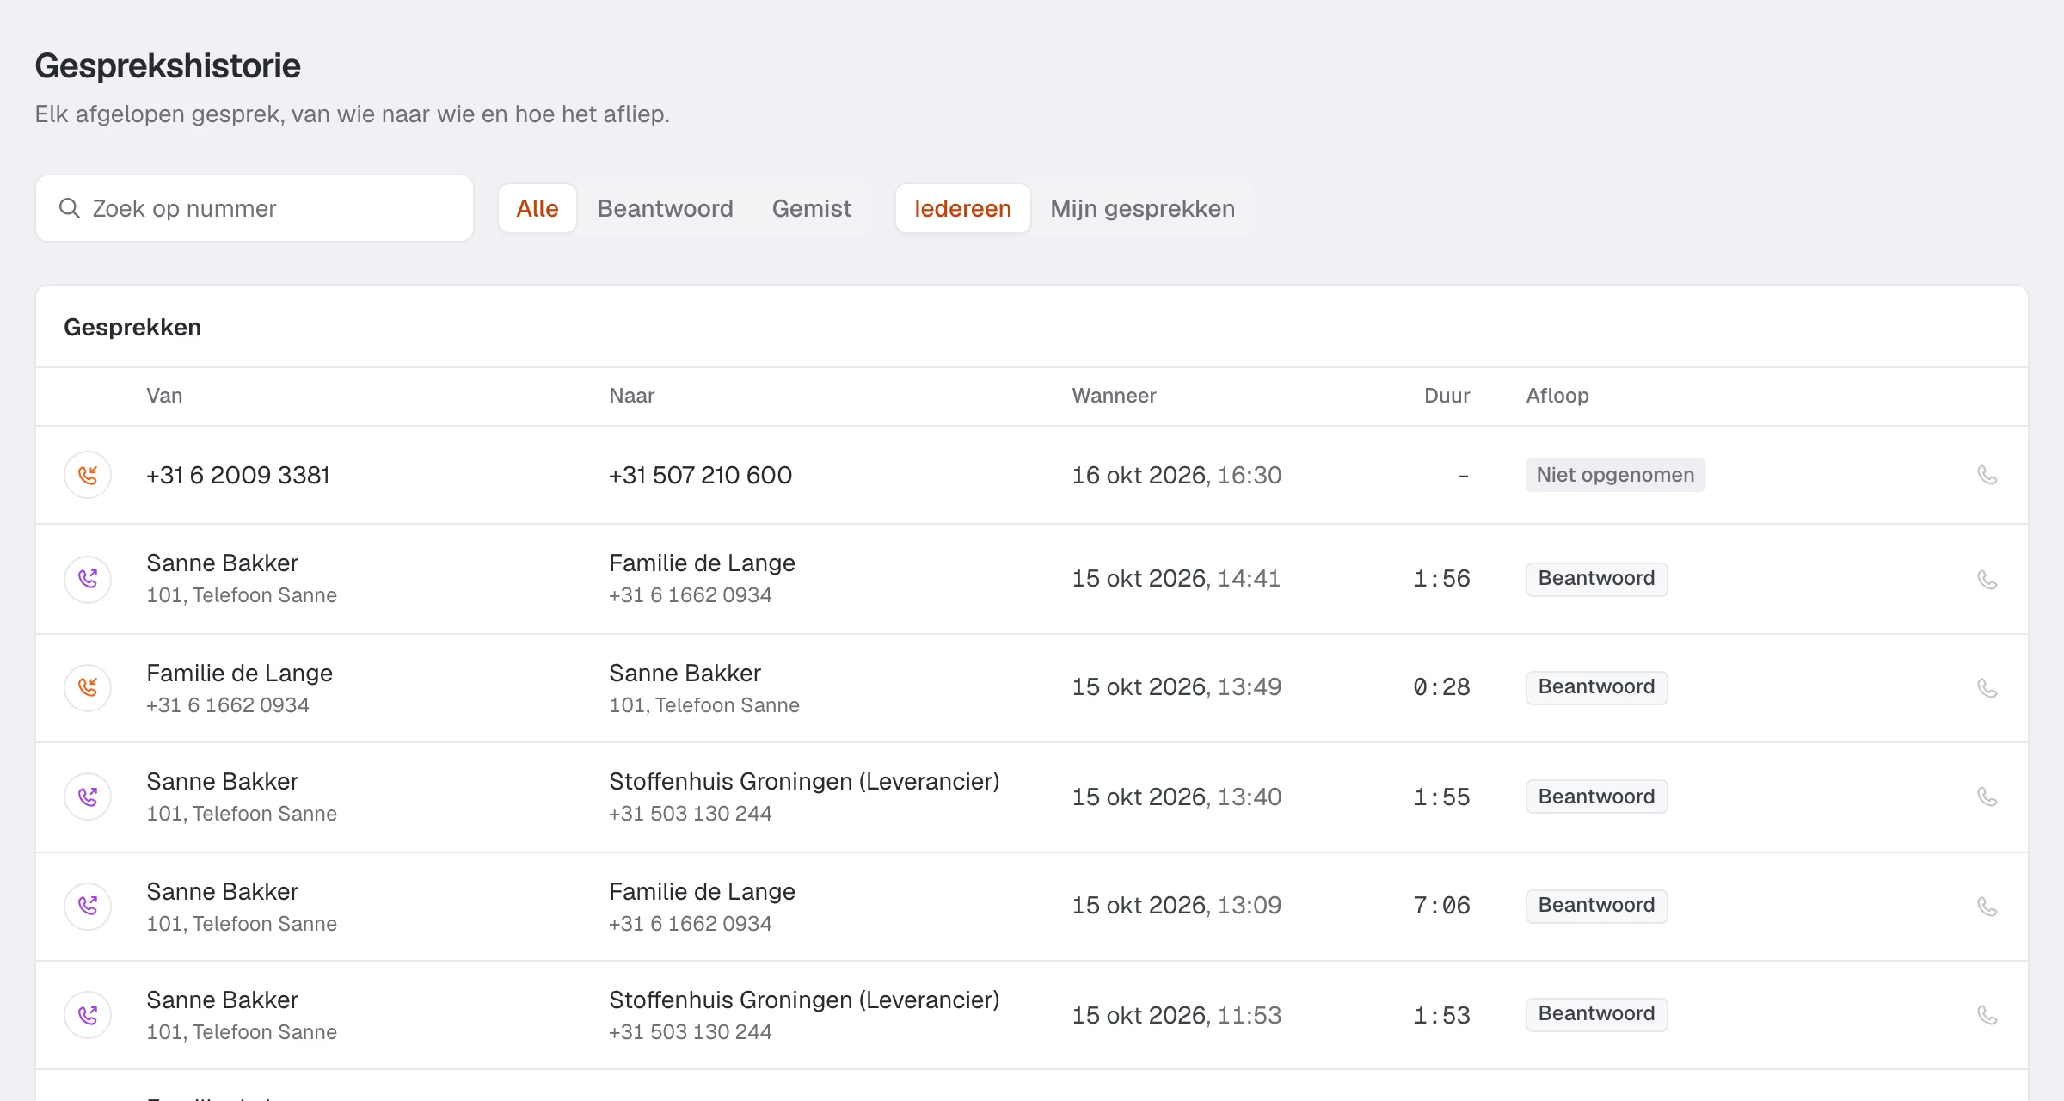The width and height of the screenshot is (2064, 1101).
Task: Click outgoing call icon on 13:09 row
Action: pos(88,906)
